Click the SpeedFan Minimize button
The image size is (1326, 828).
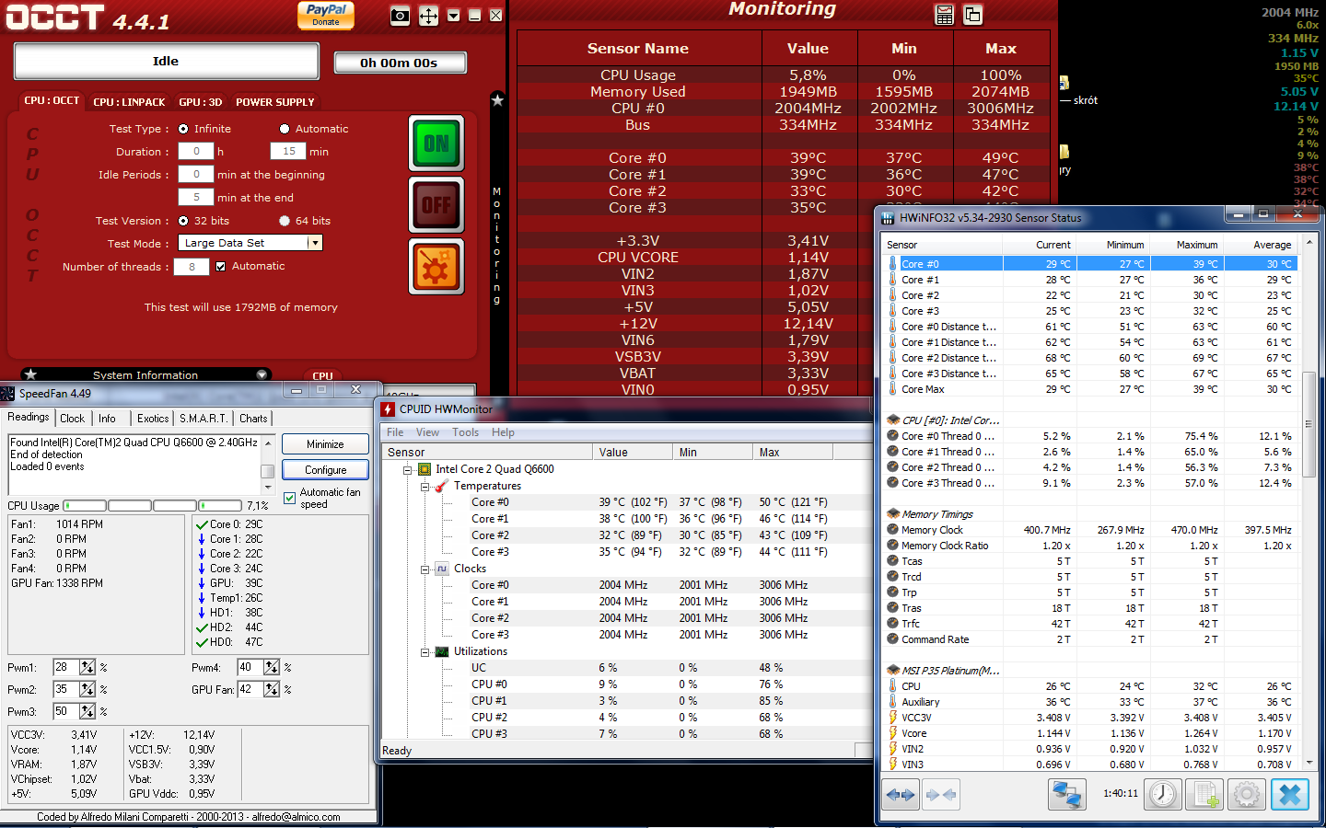click(x=325, y=444)
